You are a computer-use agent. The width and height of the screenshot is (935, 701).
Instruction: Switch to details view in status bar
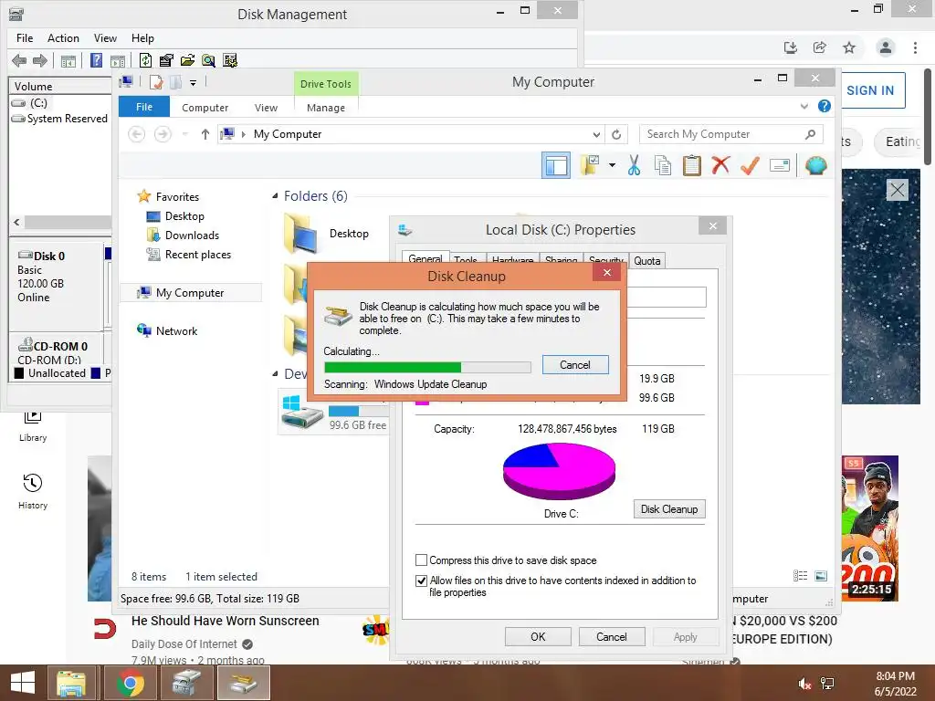pos(800,576)
